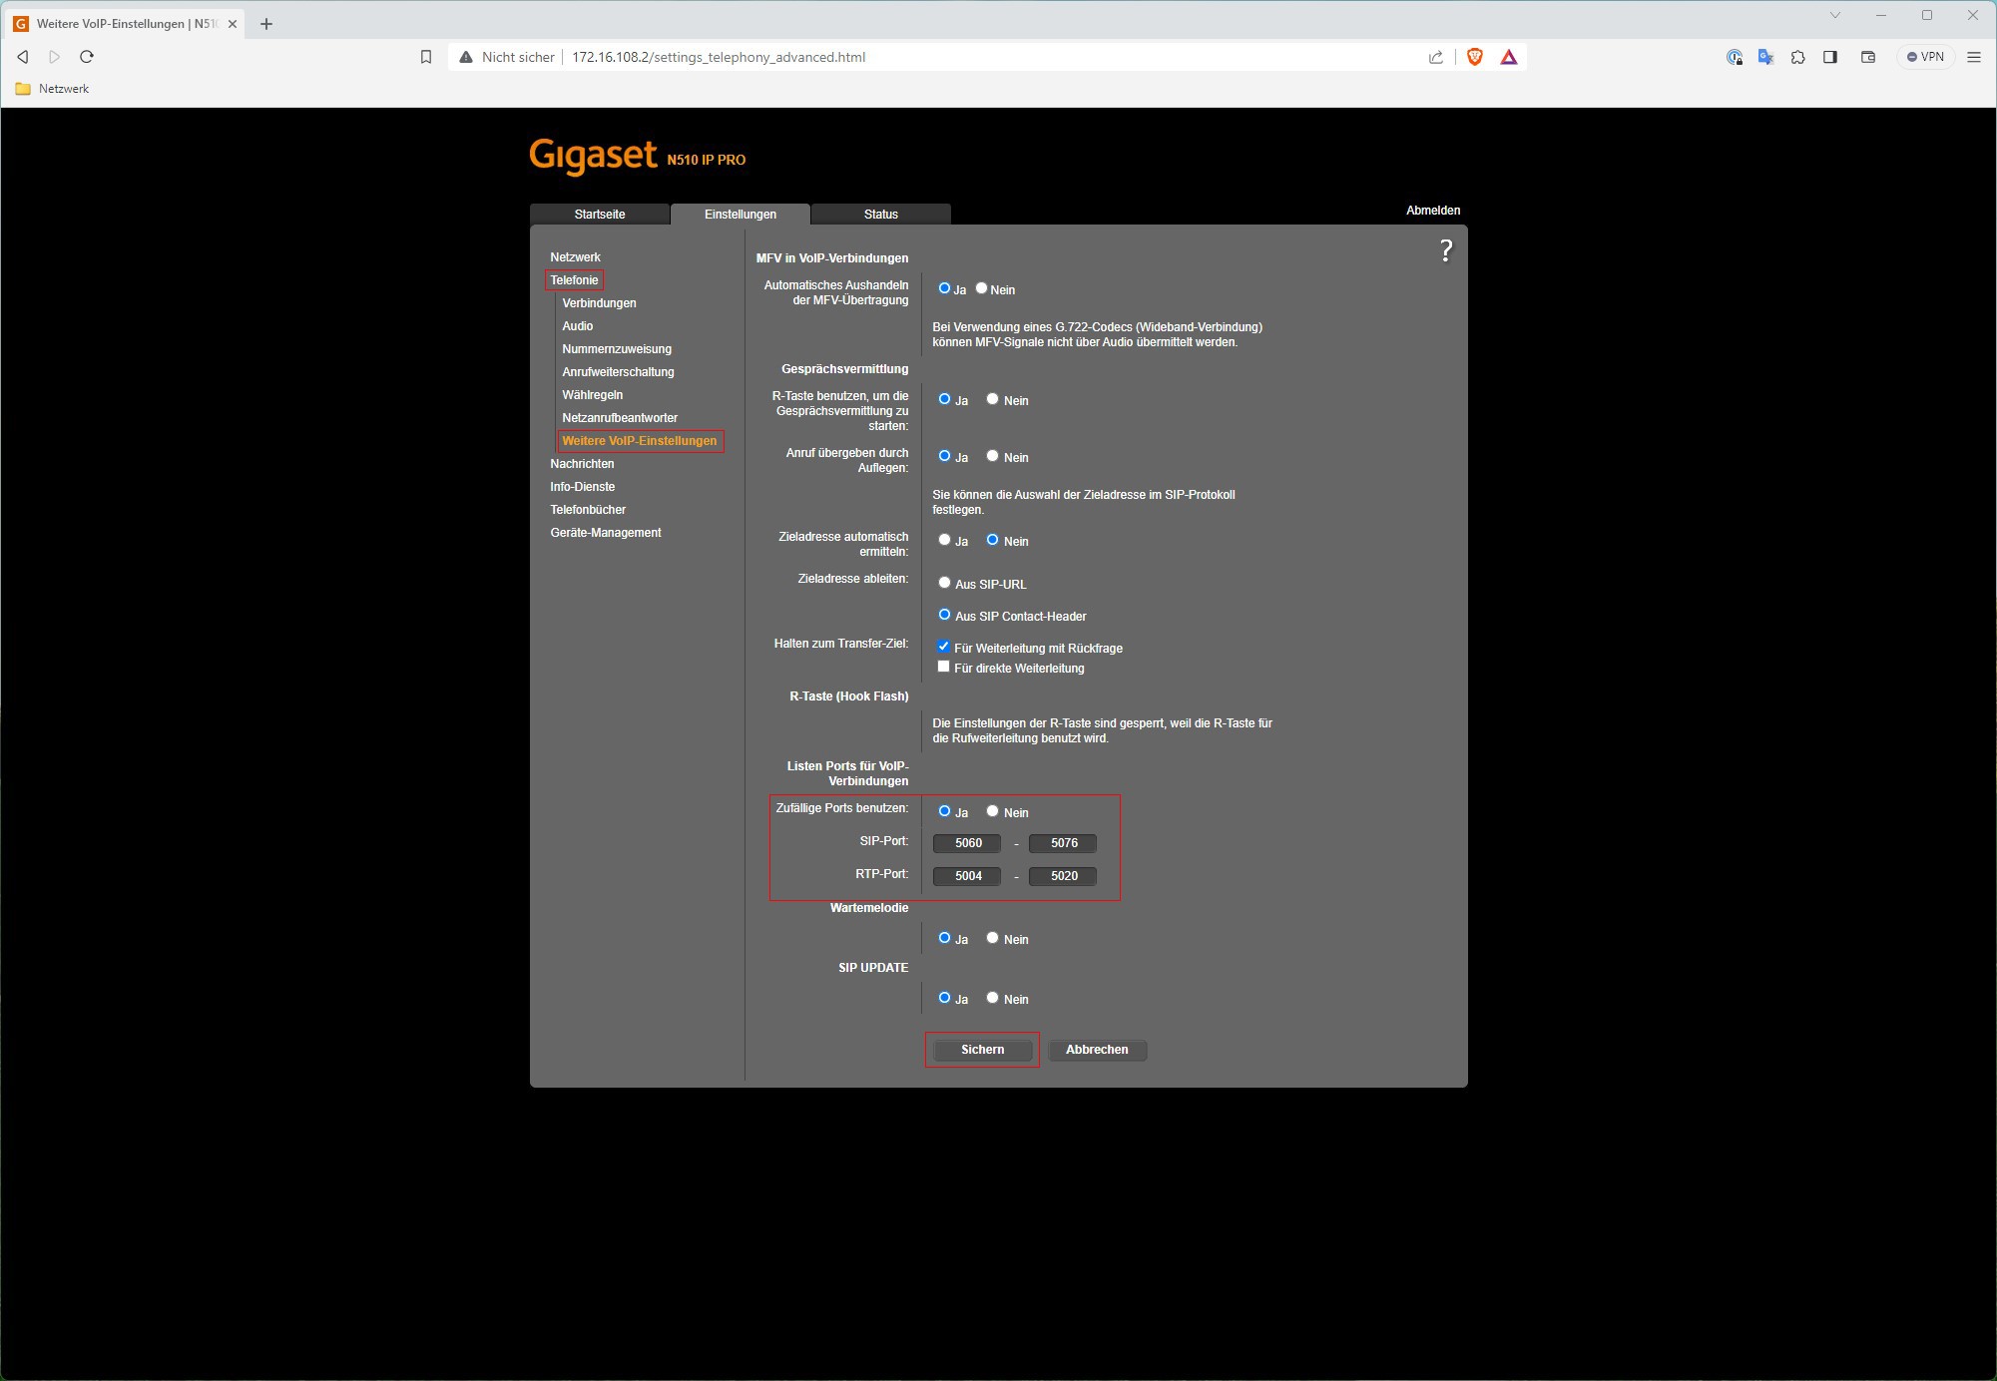The image size is (1997, 1381).
Task: Choose 'Aus SIP-URL' radio option
Action: tap(944, 583)
